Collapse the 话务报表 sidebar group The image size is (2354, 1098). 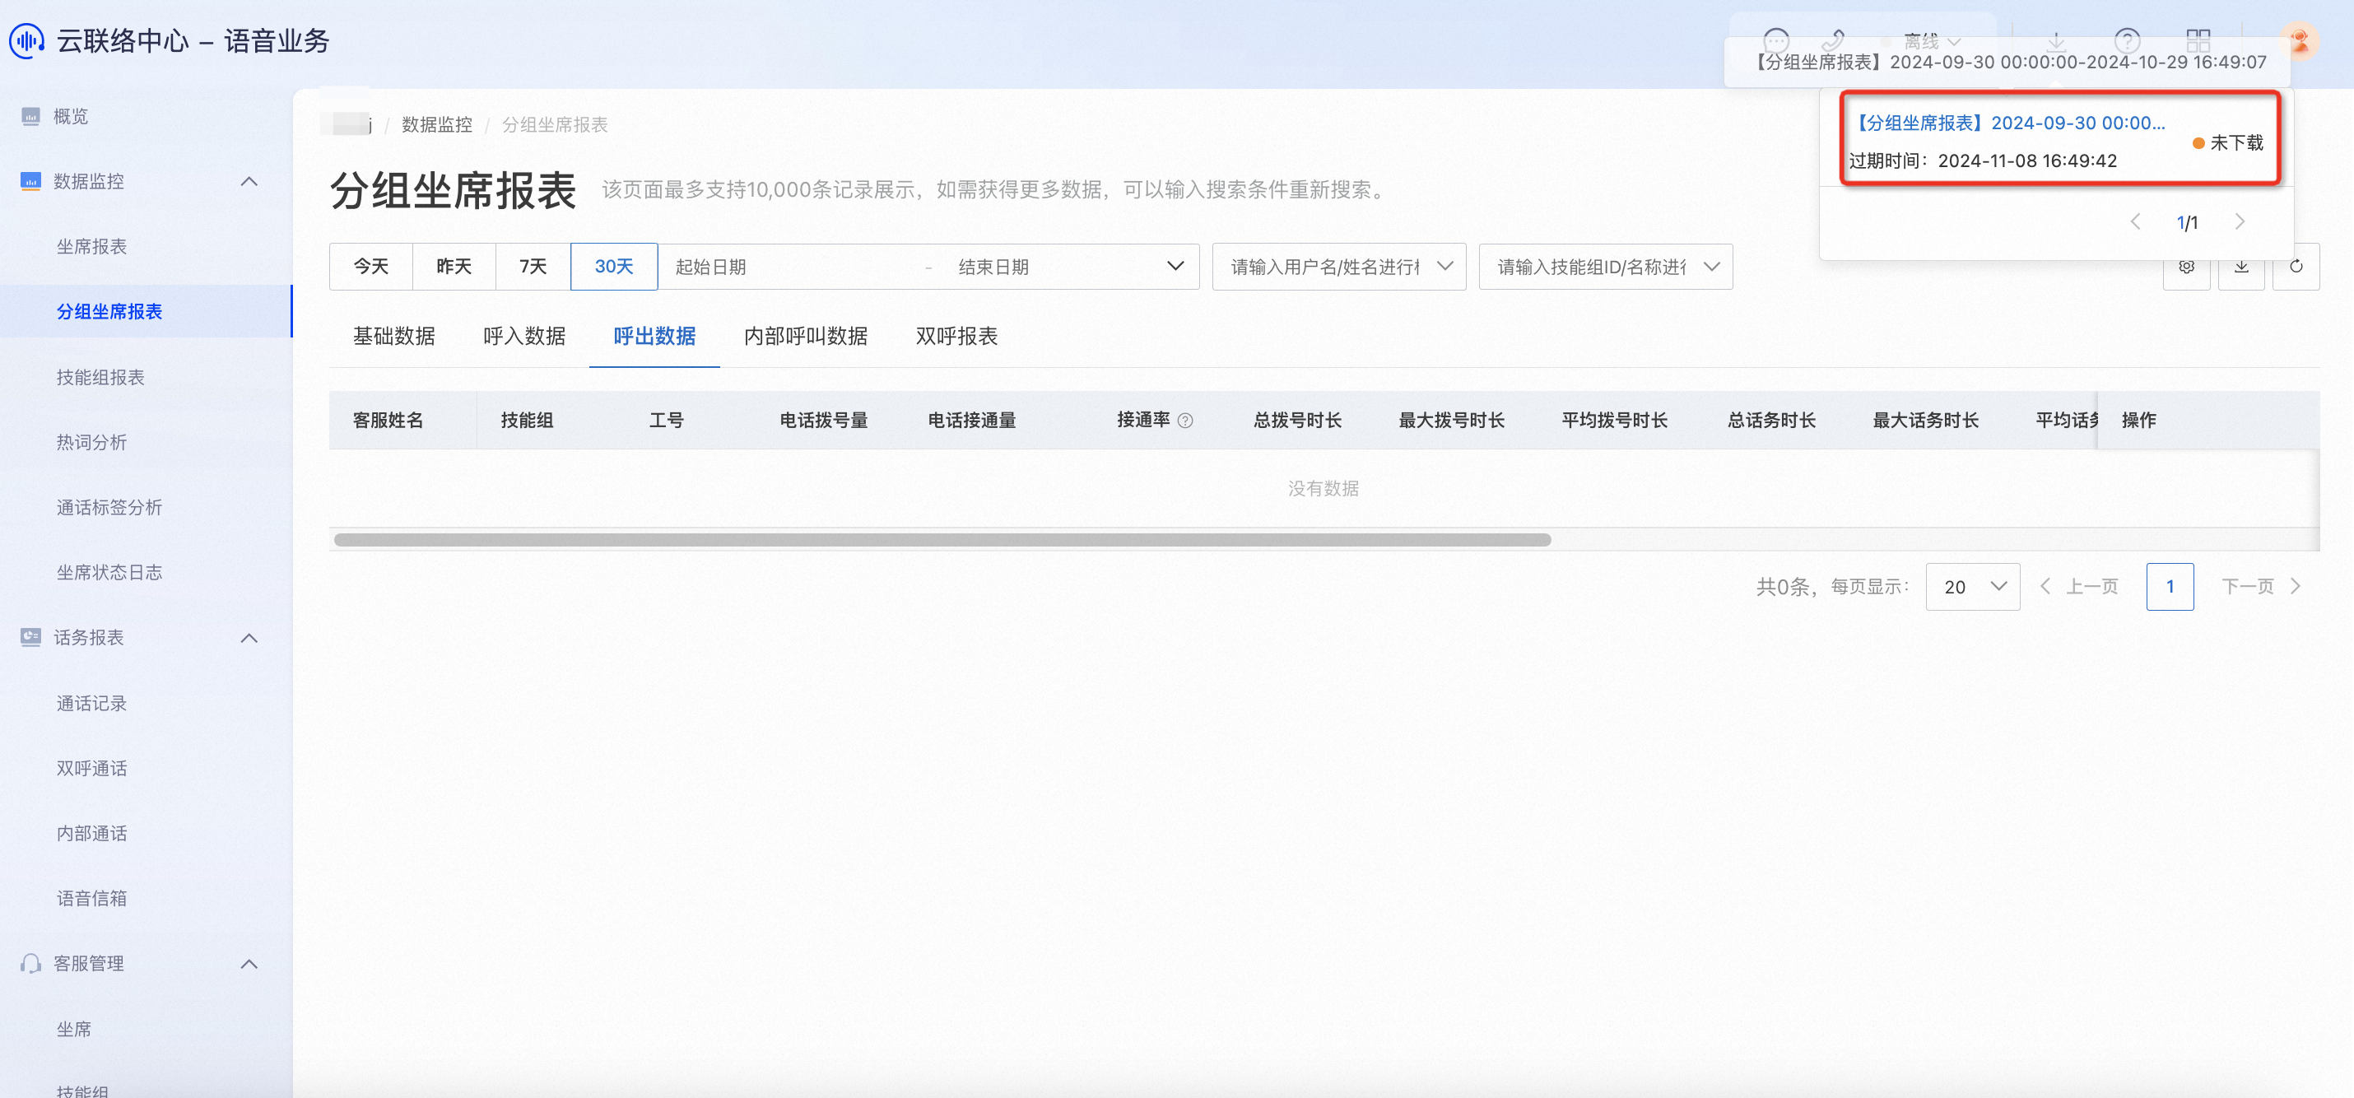249,637
